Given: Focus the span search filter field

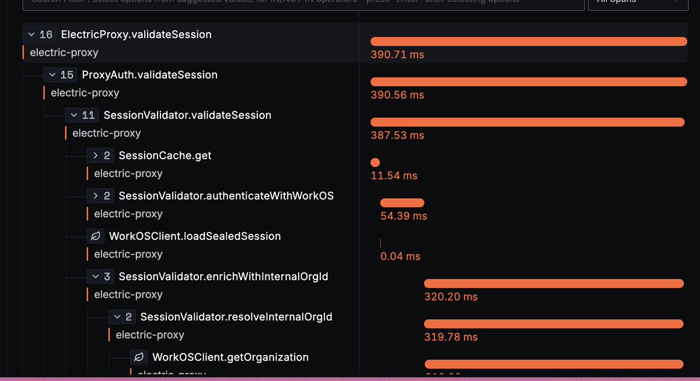Looking at the screenshot, I should point(303,4).
